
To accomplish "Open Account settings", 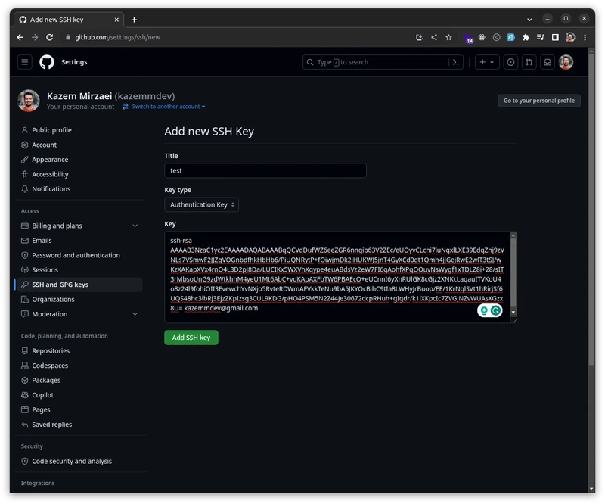I will point(44,145).
